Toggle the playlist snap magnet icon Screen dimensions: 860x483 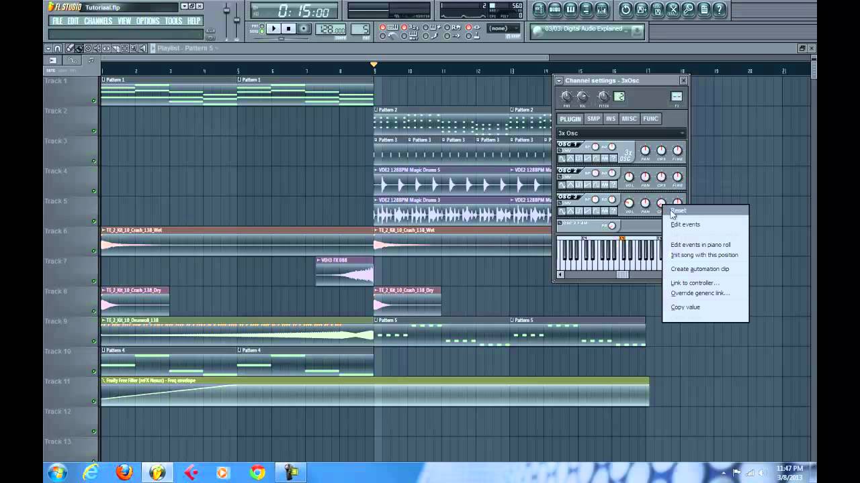[57, 48]
